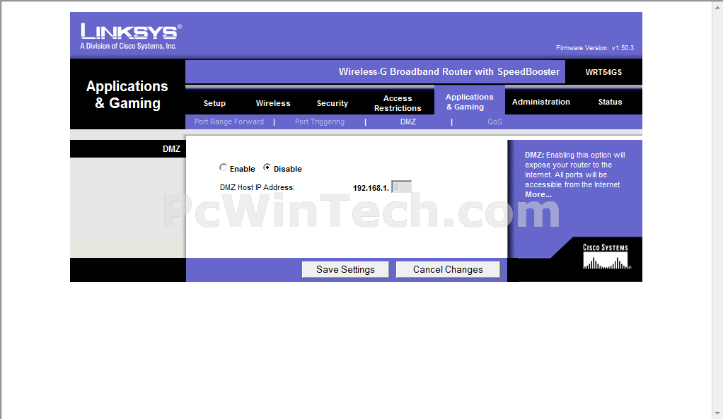Open the QoS subtab
Viewport: 723px width, 419px height.
(494, 122)
